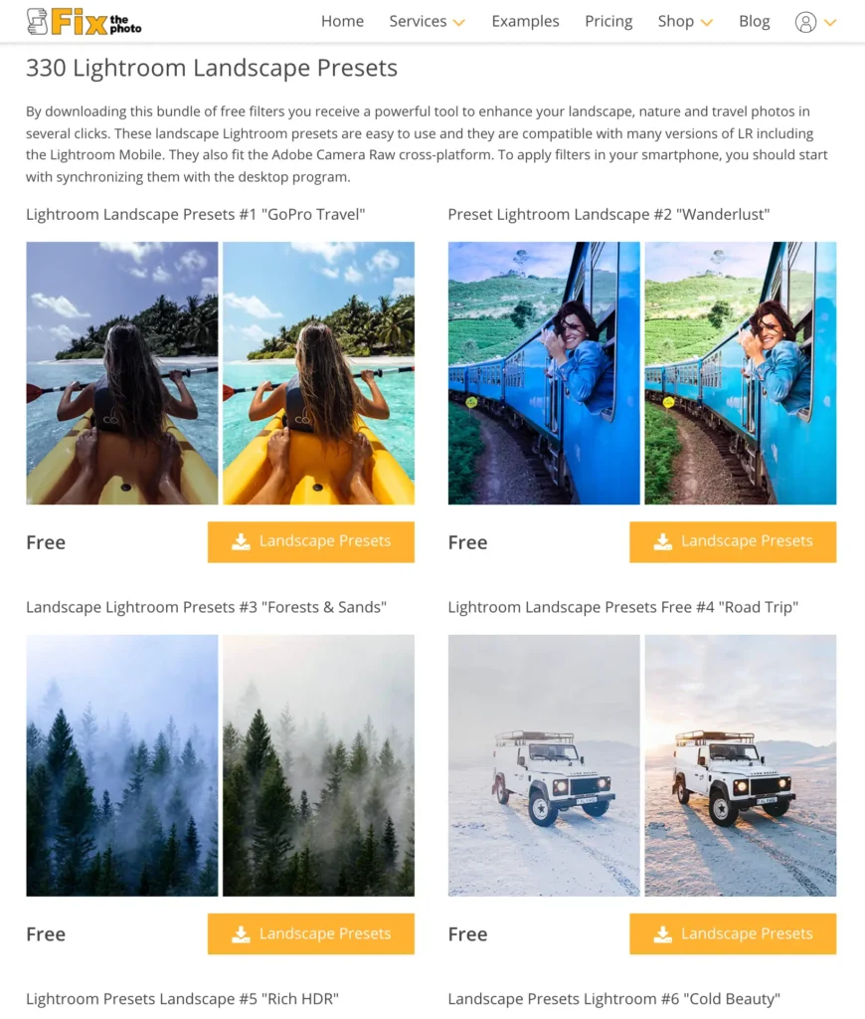Click download icon on Road Trip button

[663, 933]
